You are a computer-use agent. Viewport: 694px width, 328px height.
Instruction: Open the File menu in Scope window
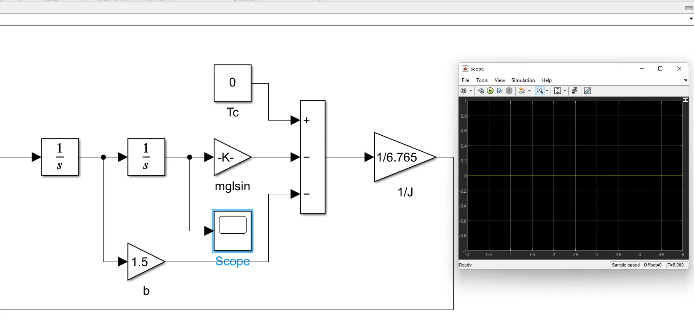466,80
